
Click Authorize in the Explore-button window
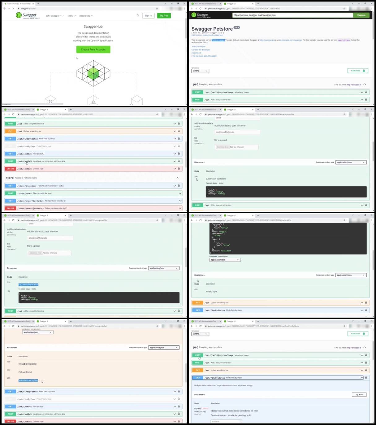358,71
